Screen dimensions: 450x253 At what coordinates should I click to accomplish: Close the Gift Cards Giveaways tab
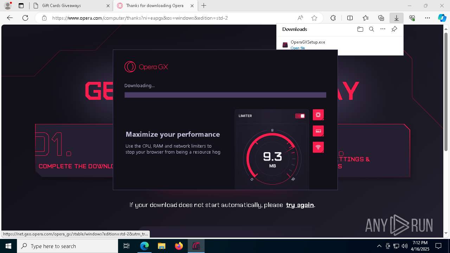pyautogui.click(x=108, y=6)
